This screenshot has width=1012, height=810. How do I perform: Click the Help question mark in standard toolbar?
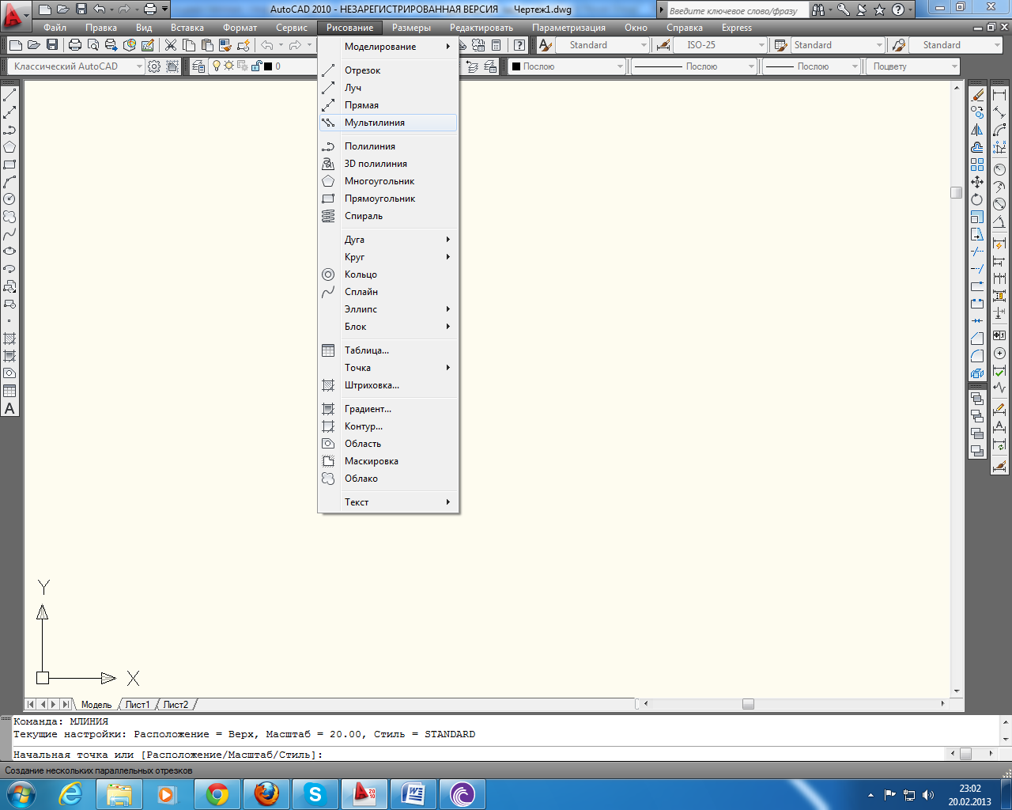coord(519,45)
